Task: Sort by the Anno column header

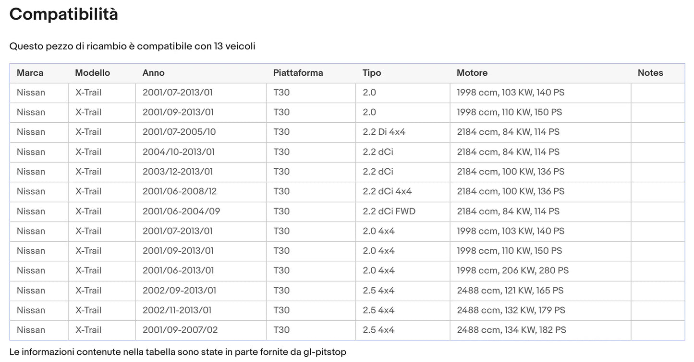Action: pyautogui.click(x=153, y=73)
